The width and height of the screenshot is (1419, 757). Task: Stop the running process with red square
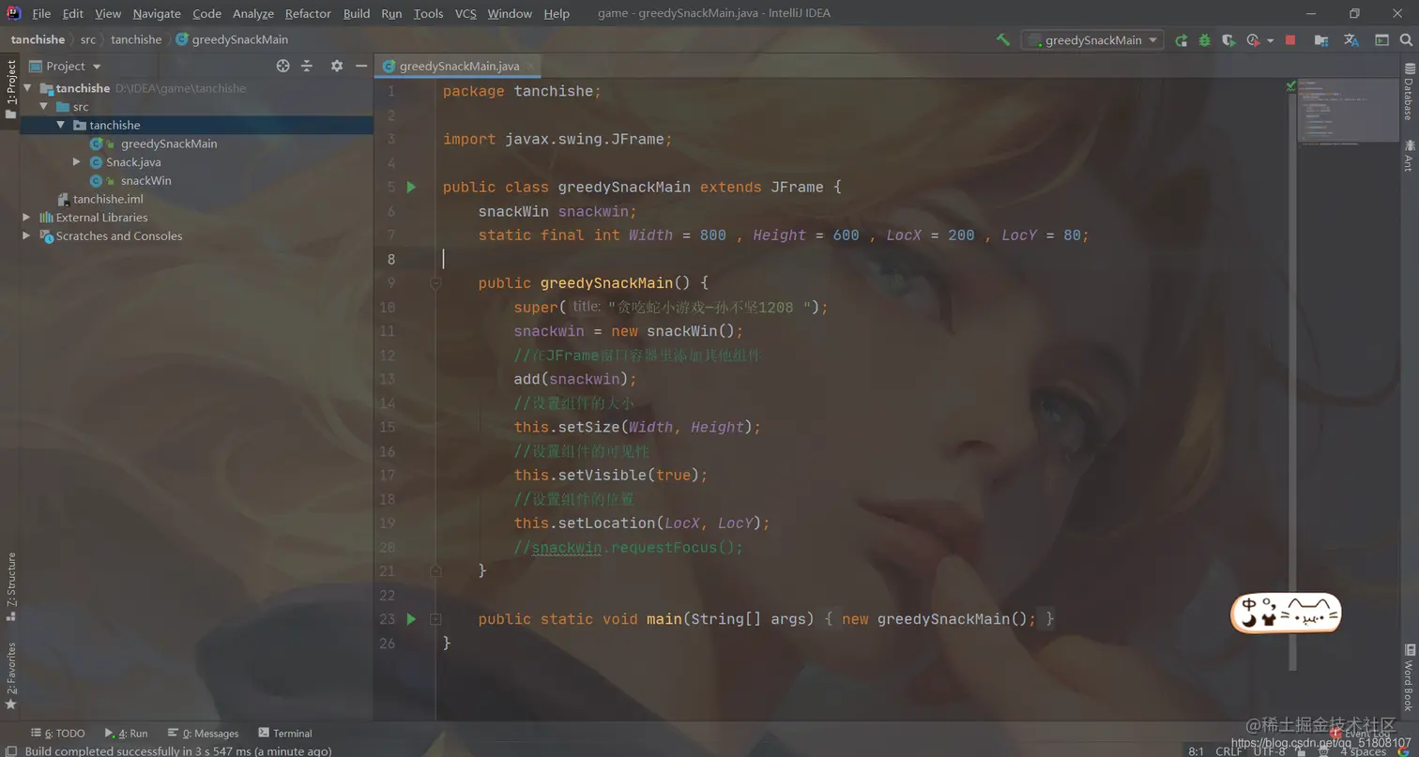click(1290, 40)
